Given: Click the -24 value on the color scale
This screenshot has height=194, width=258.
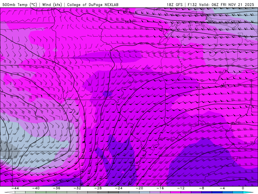Looking at the screenshot, I should click(x=119, y=188).
